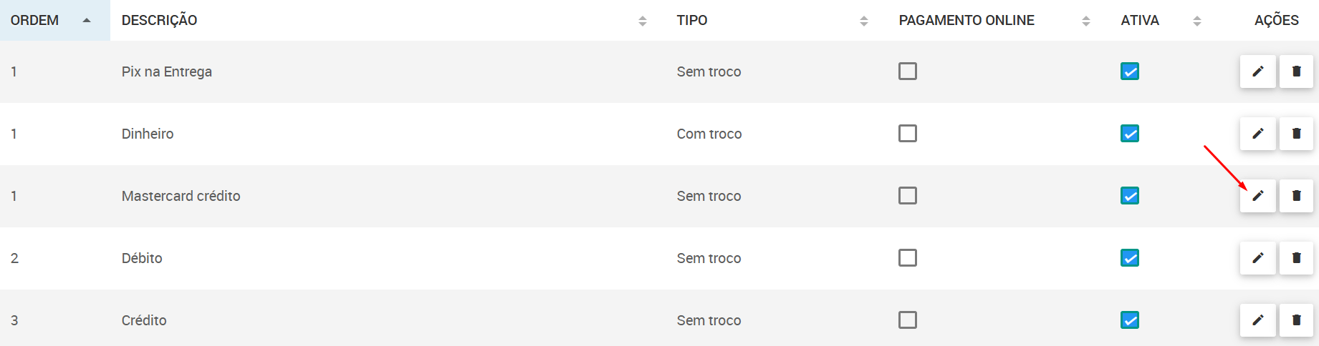
Task: Delete the Mastercard crédito entry
Action: (1296, 196)
